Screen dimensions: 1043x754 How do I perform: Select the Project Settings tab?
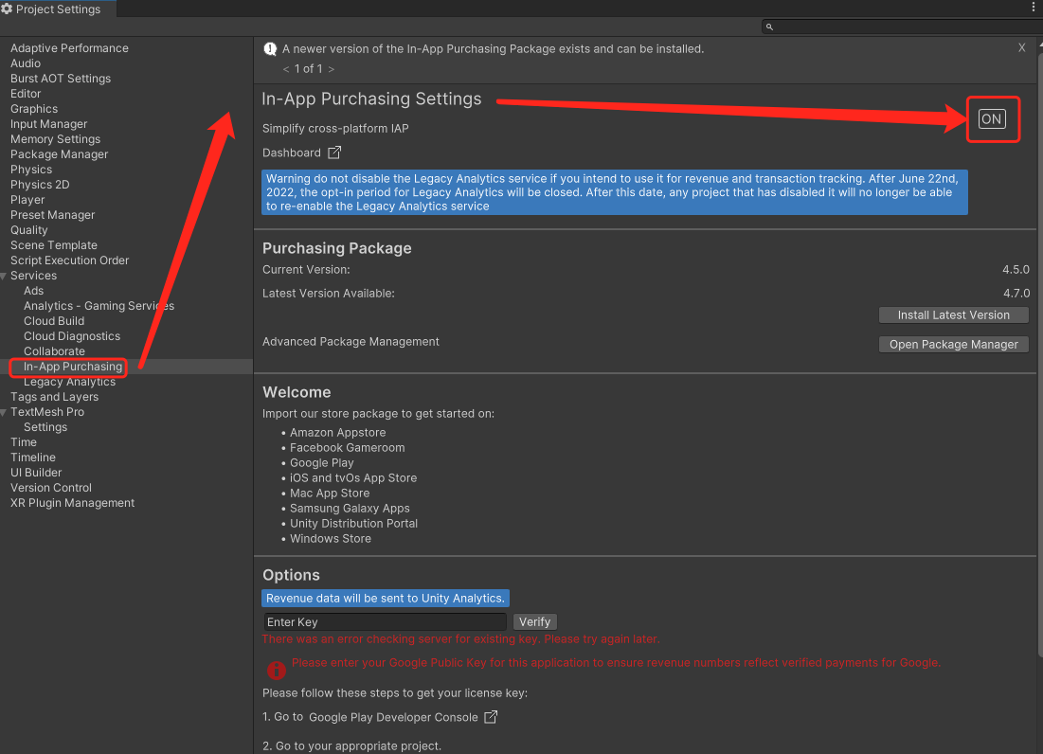(57, 9)
